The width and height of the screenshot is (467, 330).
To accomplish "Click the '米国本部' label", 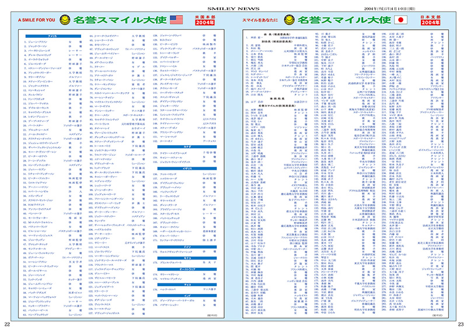I will click(x=205, y=17).
